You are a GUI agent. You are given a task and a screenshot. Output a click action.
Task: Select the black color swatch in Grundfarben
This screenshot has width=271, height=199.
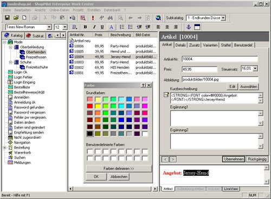tap(90, 134)
